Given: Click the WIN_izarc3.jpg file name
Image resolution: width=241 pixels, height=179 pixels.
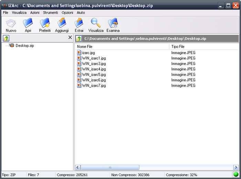Looking at the screenshot, I should pos(94,64).
